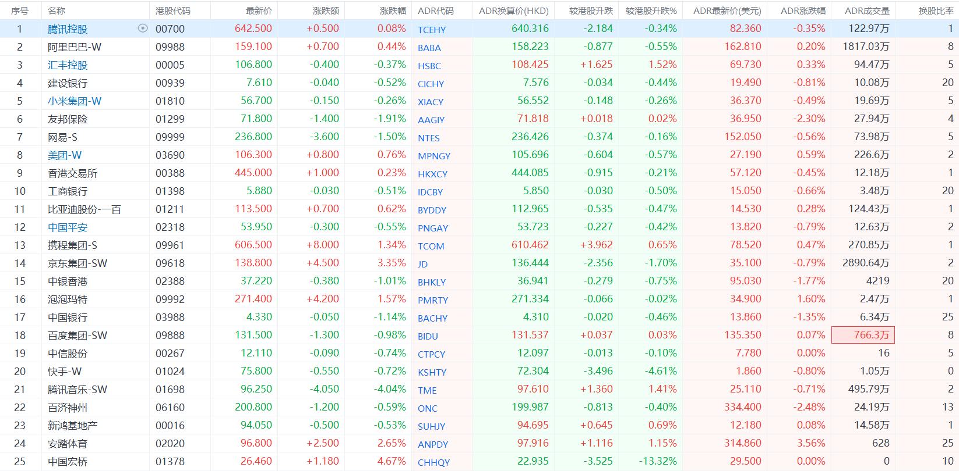Sort by the ADR换算价(HKD) column header
This screenshot has height=471, width=959.
tap(513, 10)
